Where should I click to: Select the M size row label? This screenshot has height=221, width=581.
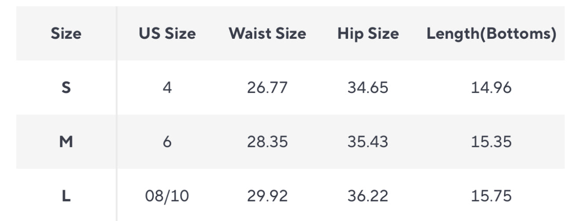(x=66, y=142)
